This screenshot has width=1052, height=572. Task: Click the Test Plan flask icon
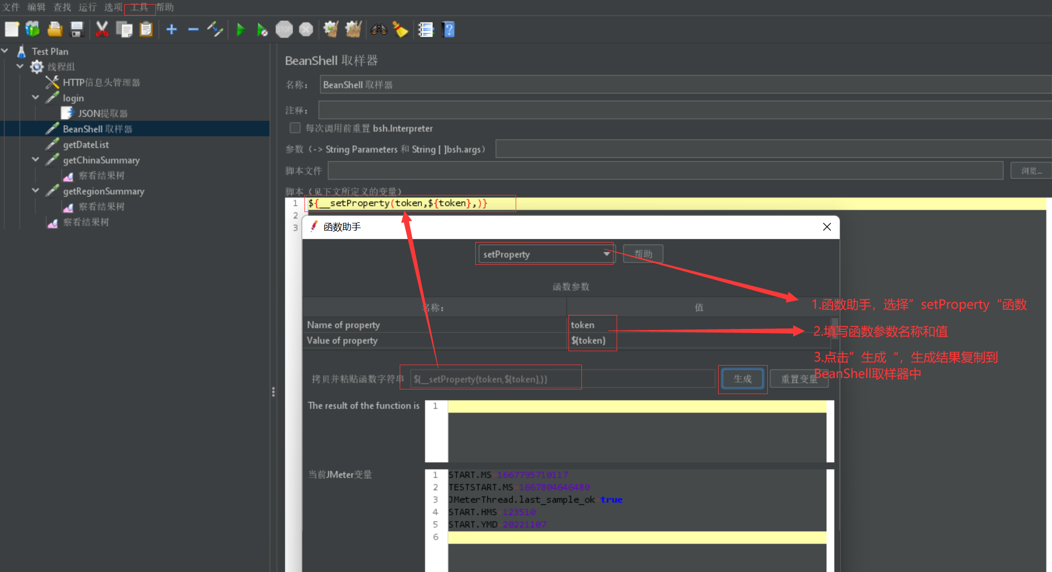tap(21, 51)
